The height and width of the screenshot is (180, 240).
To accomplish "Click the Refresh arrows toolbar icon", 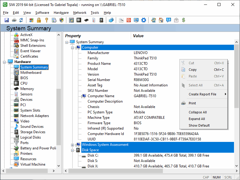I will [21, 20].
